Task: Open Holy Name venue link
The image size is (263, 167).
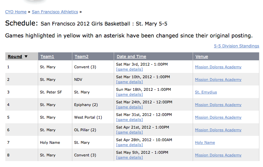Action: [205, 142]
